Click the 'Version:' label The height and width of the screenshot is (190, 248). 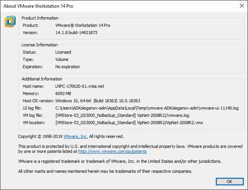click(x=30, y=33)
